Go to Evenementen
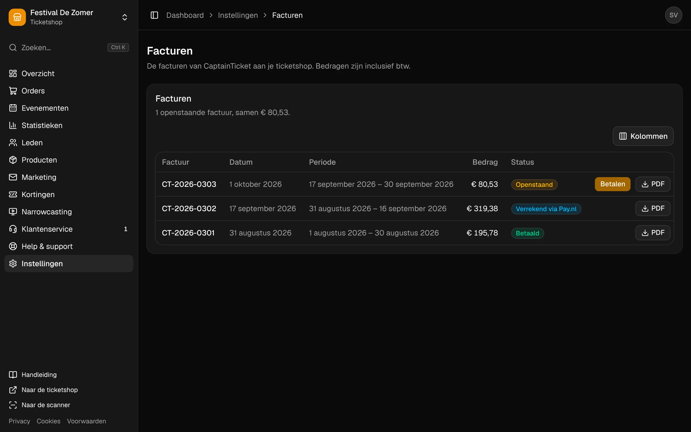 [69, 108]
